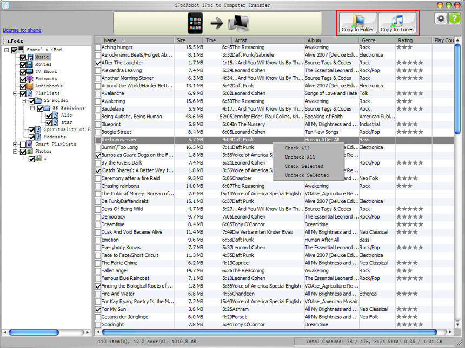Click the Copy to Folder button
Image resolution: width=465 pixels, height=348 pixels.
tap(358, 23)
